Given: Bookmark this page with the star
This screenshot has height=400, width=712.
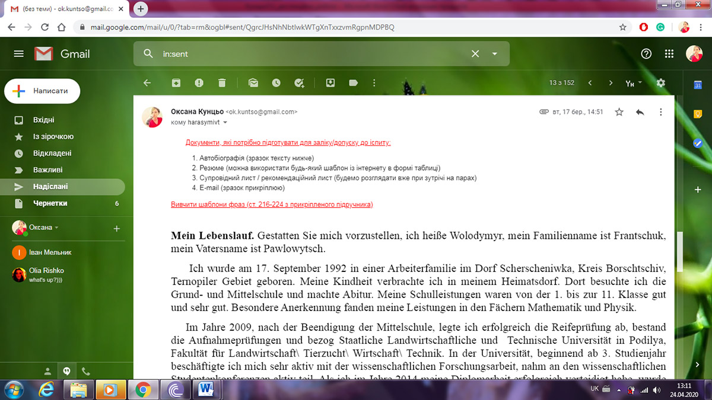Looking at the screenshot, I should pos(622,27).
